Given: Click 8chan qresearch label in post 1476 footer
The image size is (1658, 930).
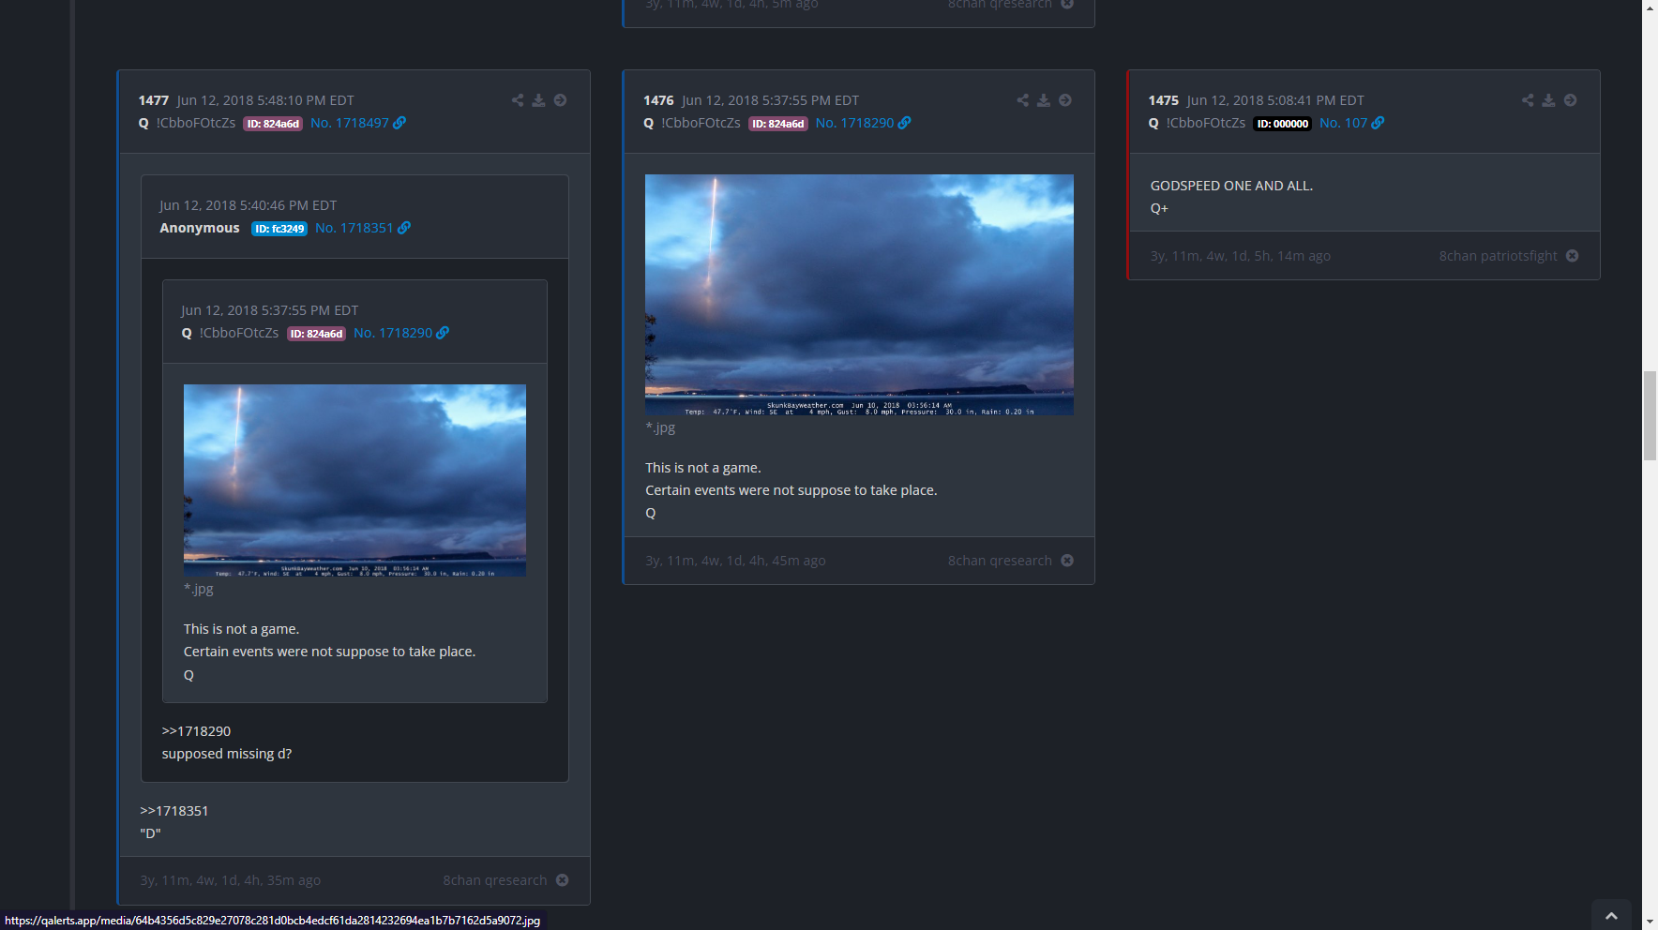Looking at the screenshot, I should [x=1000, y=561].
